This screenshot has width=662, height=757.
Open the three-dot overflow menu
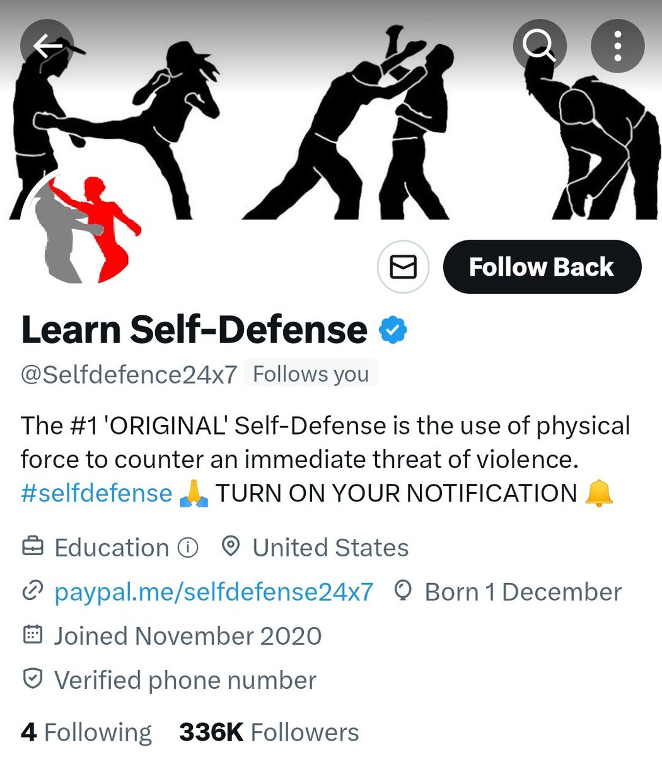point(617,45)
